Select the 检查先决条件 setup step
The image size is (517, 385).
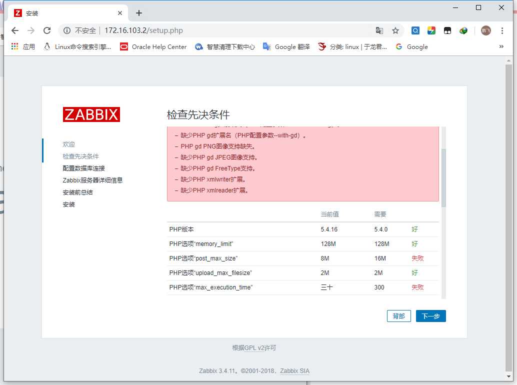[81, 156]
